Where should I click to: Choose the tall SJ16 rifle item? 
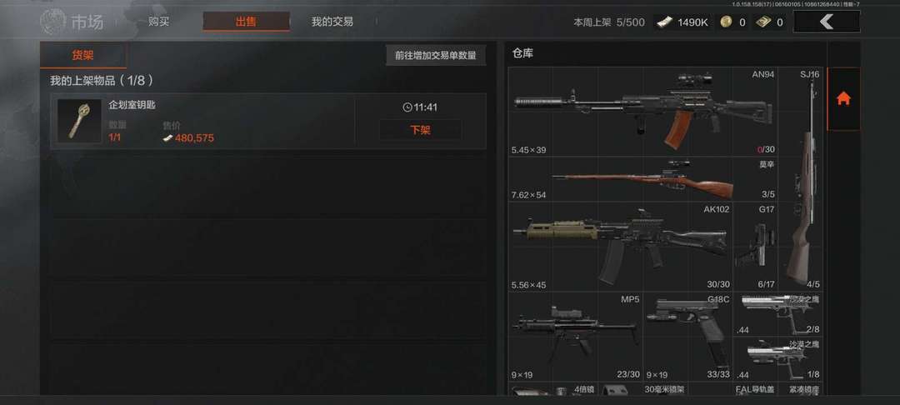point(800,179)
